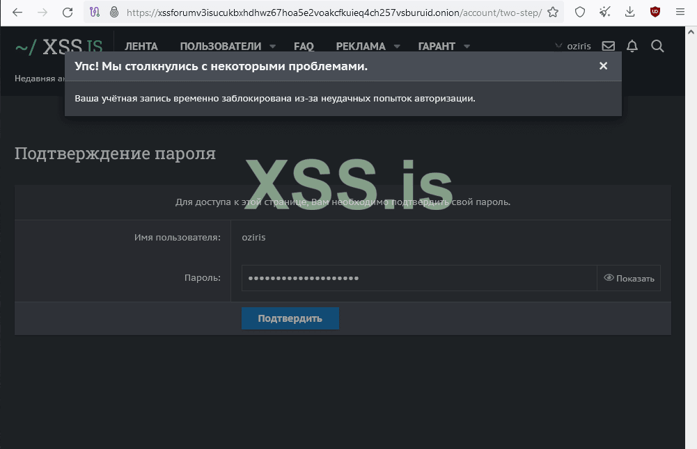The width and height of the screenshot is (697, 449).
Task: Expand the ГАРАНТ dropdown arrow
Action: 467,46
